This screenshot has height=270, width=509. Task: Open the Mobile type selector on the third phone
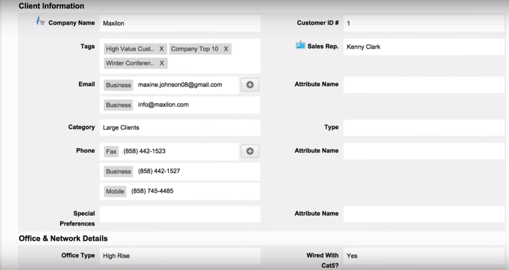point(115,191)
